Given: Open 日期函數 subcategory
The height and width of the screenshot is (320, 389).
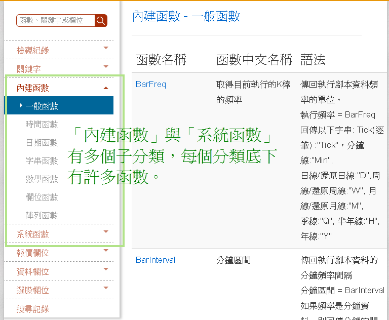Looking at the screenshot, I should 42,142.
